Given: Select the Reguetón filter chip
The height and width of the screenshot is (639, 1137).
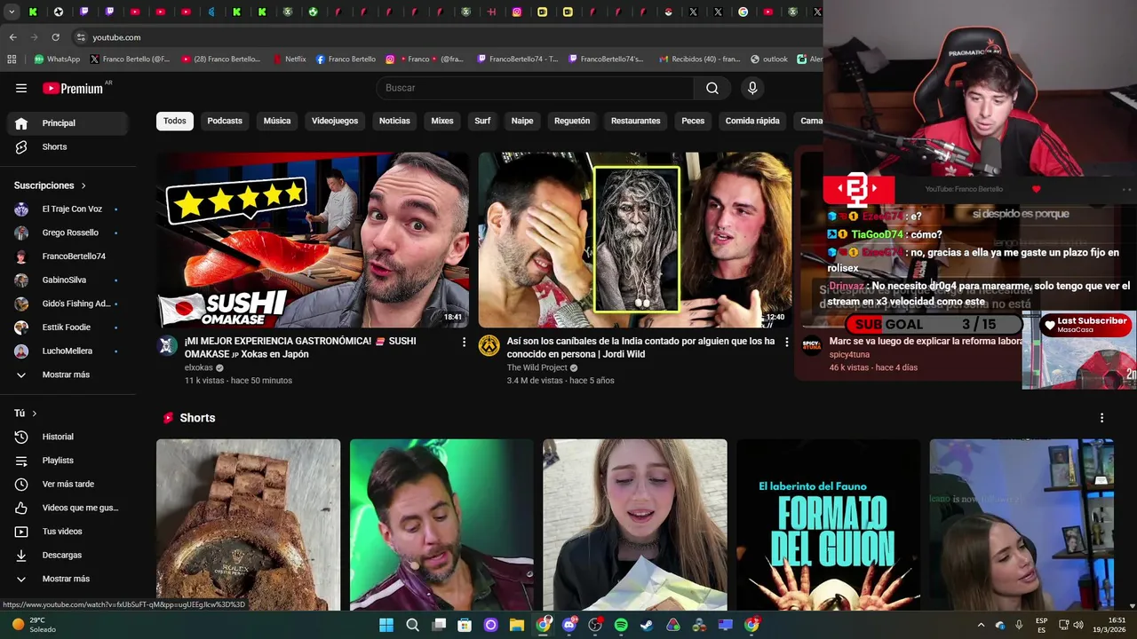Looking at the screenshot, I should [x=572, y=121].
